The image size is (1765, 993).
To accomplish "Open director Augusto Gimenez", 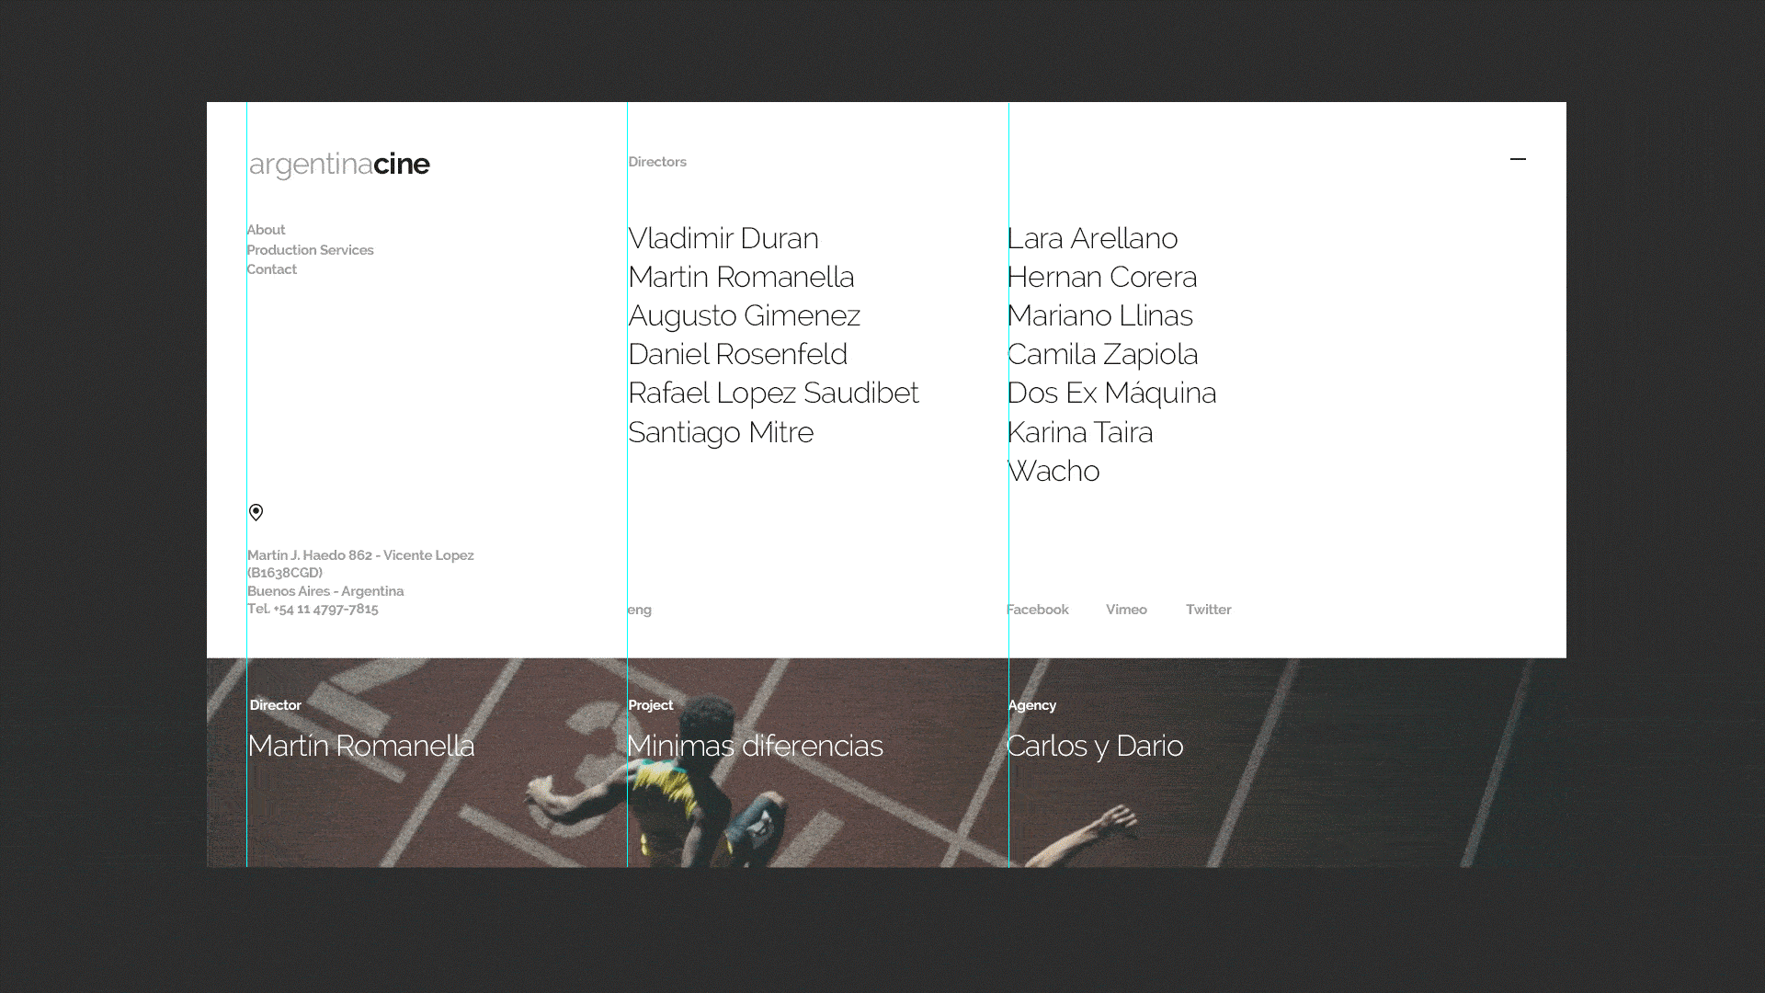I will point(744,315).
